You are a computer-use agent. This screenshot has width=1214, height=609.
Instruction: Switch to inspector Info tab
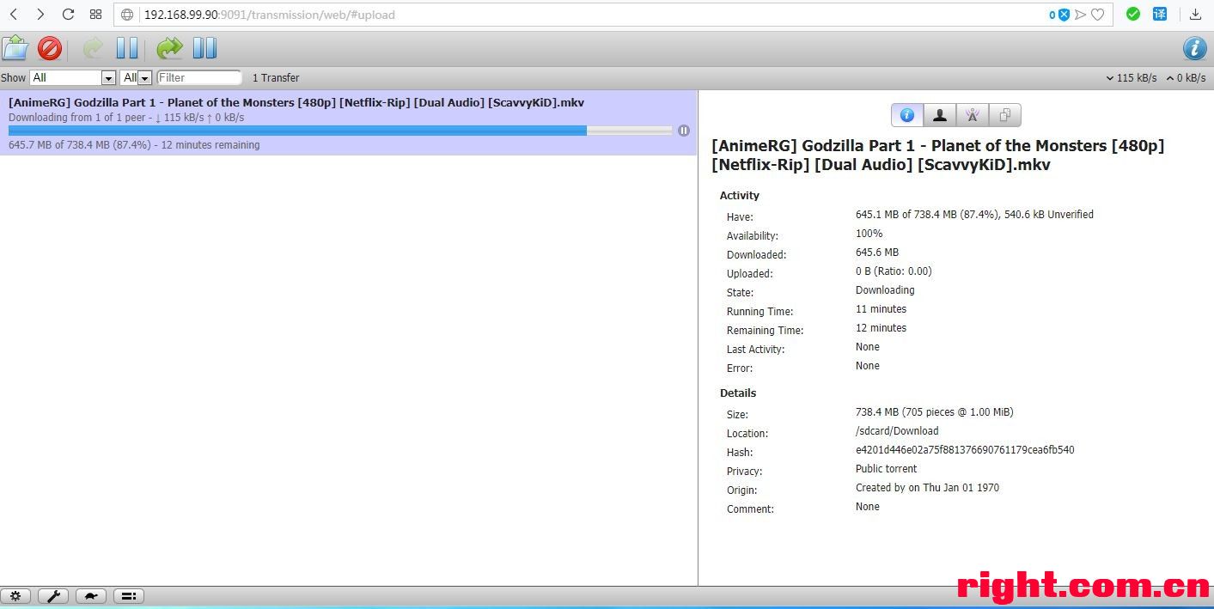click(907, 115)
